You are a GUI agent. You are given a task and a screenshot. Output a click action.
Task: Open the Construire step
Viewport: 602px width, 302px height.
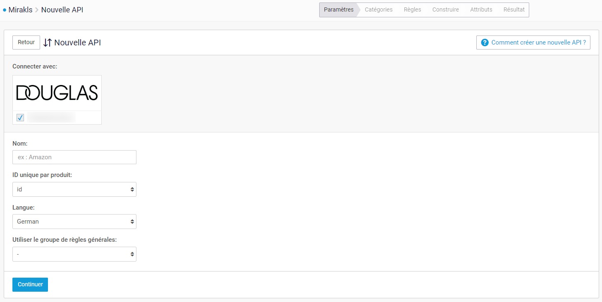click(446, 10)
